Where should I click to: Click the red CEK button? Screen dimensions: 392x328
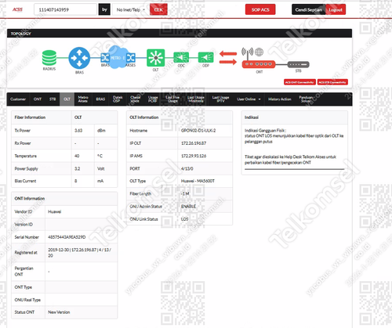158,9
